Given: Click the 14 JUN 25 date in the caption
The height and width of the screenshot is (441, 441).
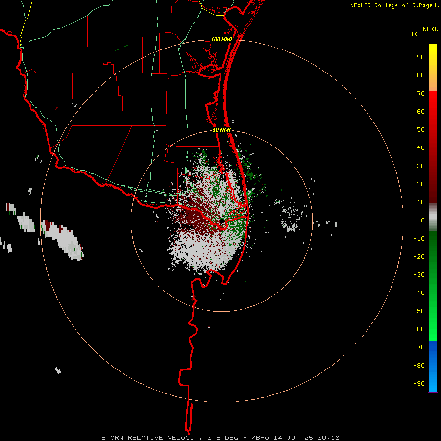Looking at the screenshot, I should tap(294, 438).
